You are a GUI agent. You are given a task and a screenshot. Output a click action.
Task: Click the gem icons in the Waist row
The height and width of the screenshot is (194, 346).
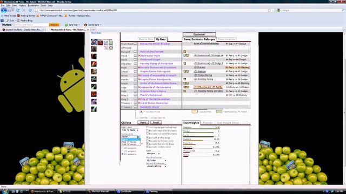coord(186,83)
